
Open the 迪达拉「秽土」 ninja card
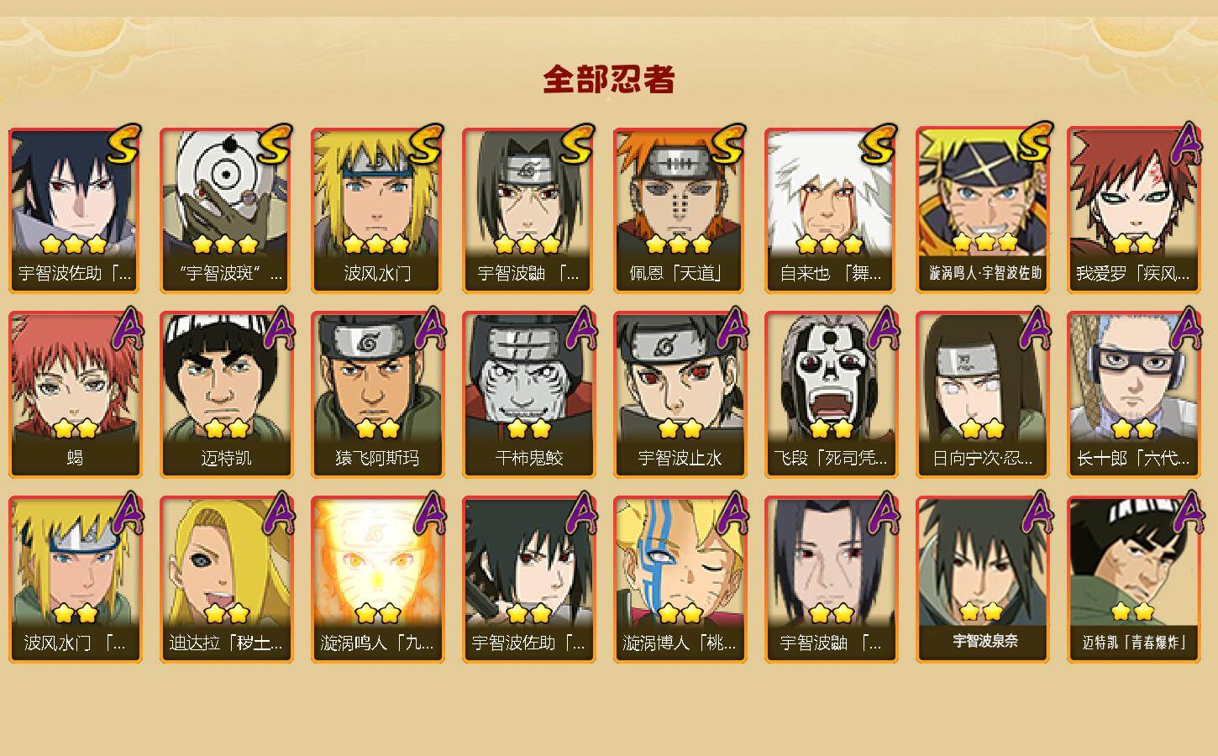(x=226, y=580)
